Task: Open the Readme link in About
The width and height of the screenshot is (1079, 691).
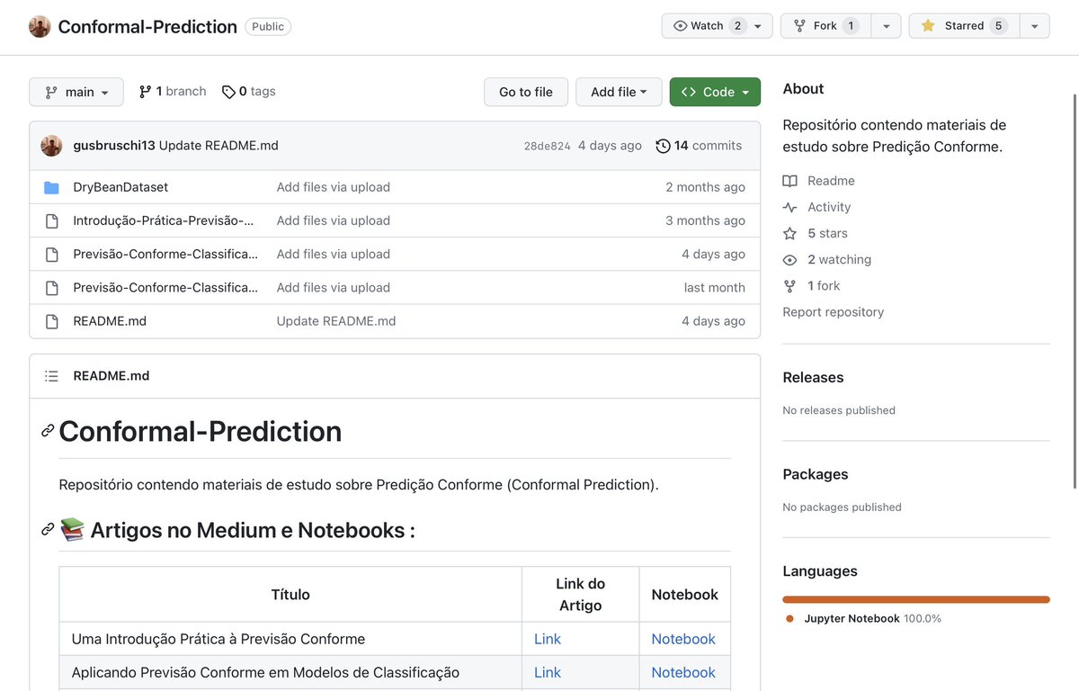Action: point(818,181)
